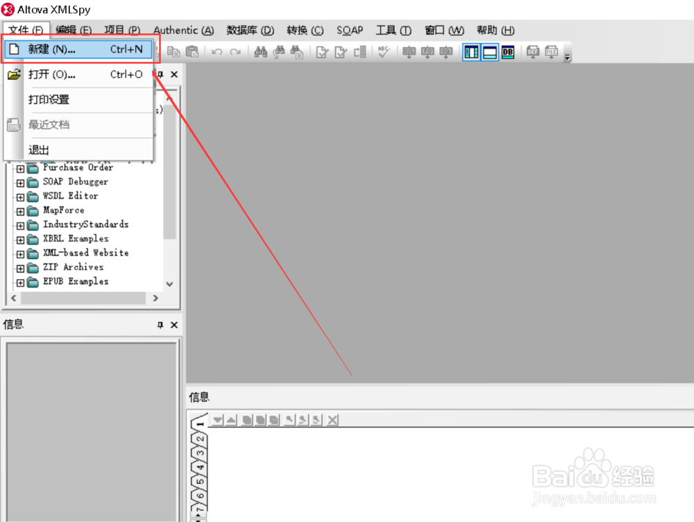Viewport: 694px width, 522px height.
Task: Click the toolbar icon left of spell check
Action: (x=359, y=52)
